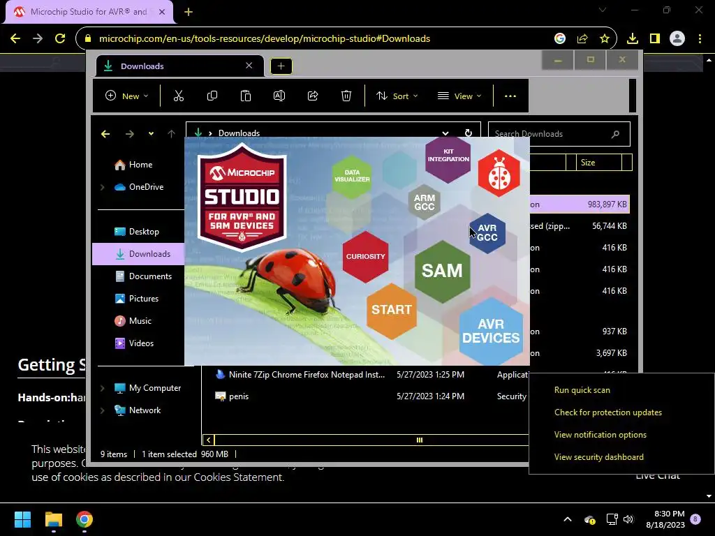Viewport: 715px width, 536px height.
Task: Add a new File Explorer tab
Action: pyautogui.click(x=281, y=66)
